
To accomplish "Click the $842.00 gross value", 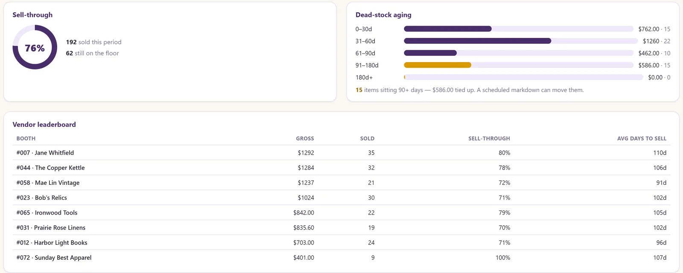I will 304,213.
